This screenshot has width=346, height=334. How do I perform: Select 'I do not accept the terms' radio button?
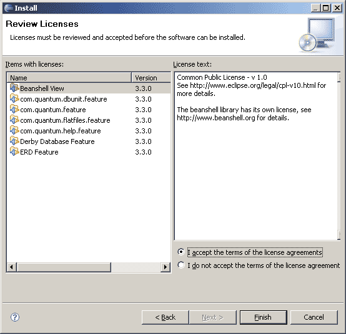(181, 265)
